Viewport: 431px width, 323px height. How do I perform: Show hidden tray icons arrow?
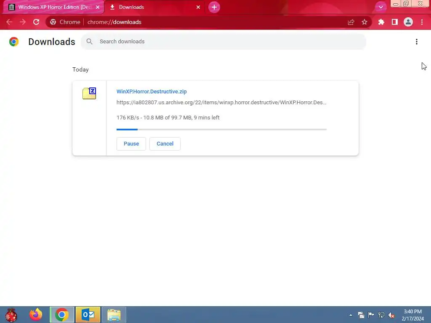pos(351,315)
